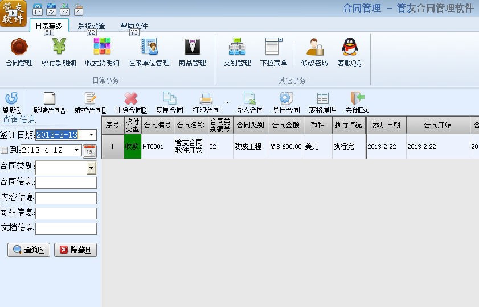Viewport: 479px width, 307px height.
Task: Click into the 内容信息 input field
Action: pyautogui.click(x=66, y=198)
